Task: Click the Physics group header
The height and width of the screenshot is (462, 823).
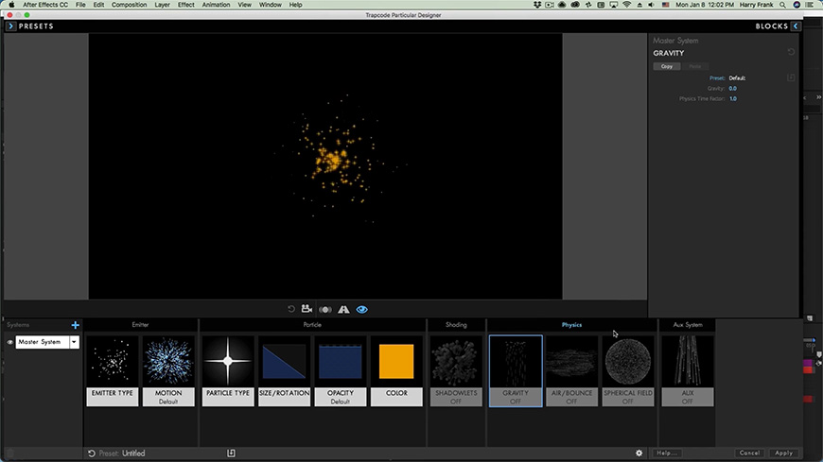Action: pos(571,325)
